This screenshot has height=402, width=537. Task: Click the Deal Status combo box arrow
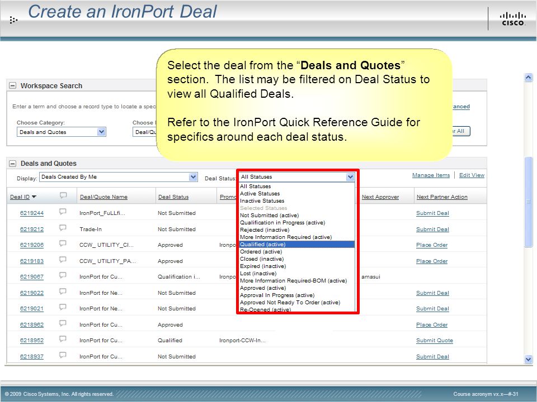(x=350, y=177)
